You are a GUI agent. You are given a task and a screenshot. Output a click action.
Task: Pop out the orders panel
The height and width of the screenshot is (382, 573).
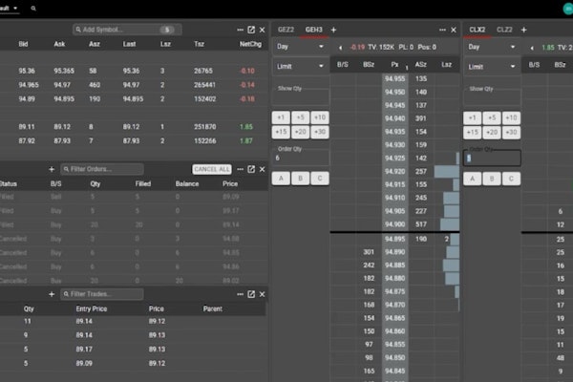coord(251,169)
